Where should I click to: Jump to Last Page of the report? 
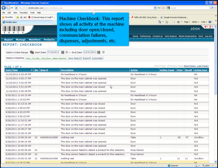203,66
